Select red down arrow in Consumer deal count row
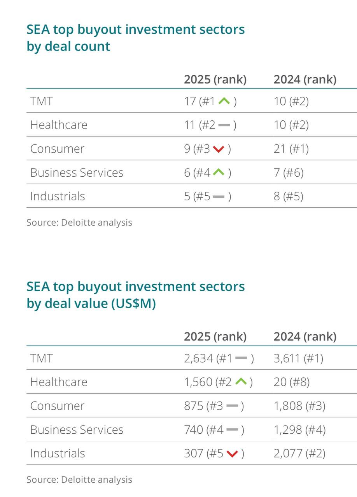 (219, 149)
